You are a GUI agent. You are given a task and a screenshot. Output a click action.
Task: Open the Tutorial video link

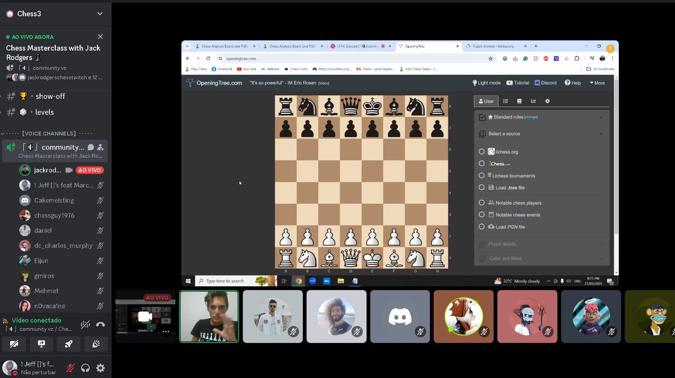click(x=517, y=83)
